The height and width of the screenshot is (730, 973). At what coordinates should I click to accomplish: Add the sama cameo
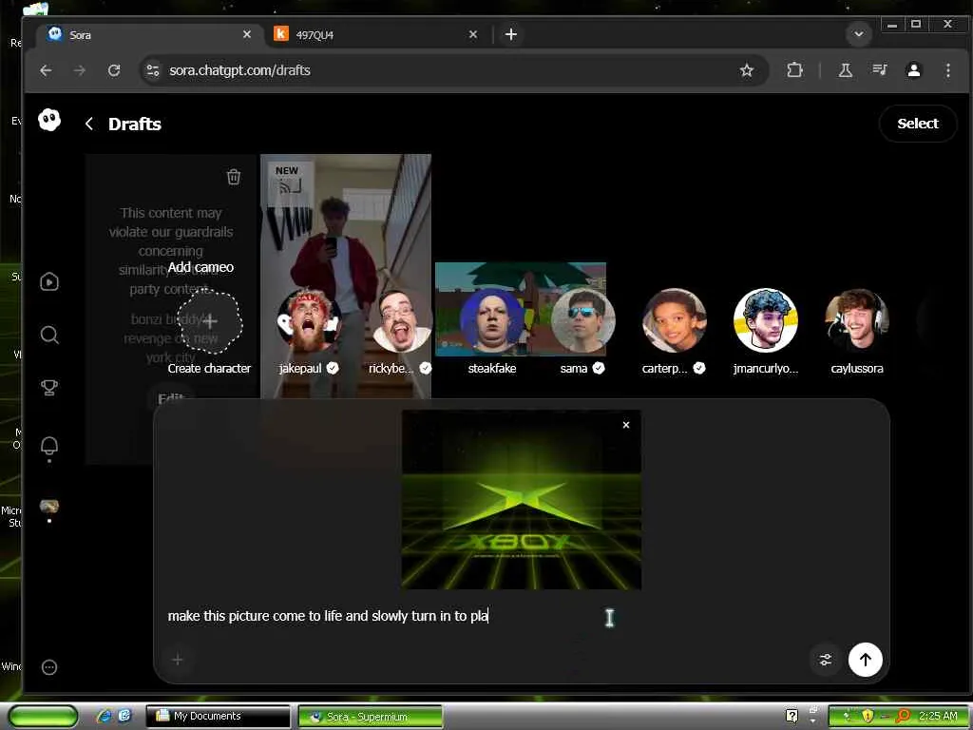(582, 321)
